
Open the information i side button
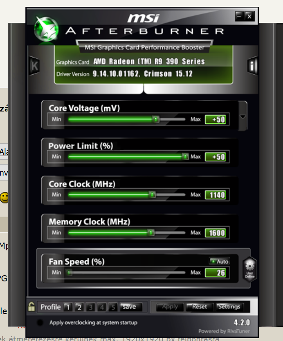(252, 66)
